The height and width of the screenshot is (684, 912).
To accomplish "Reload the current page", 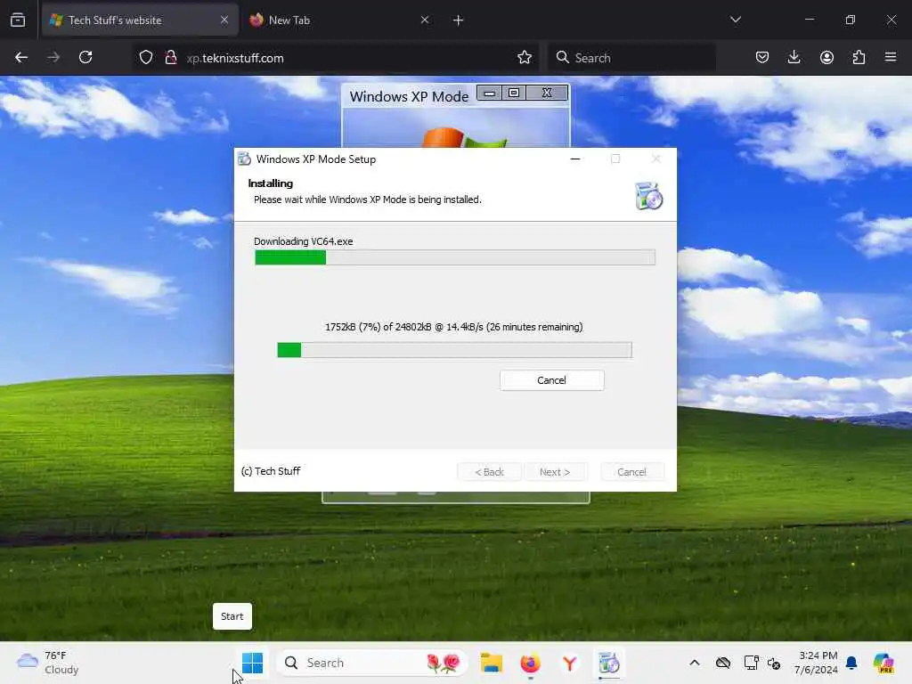I will pos(85,58).
